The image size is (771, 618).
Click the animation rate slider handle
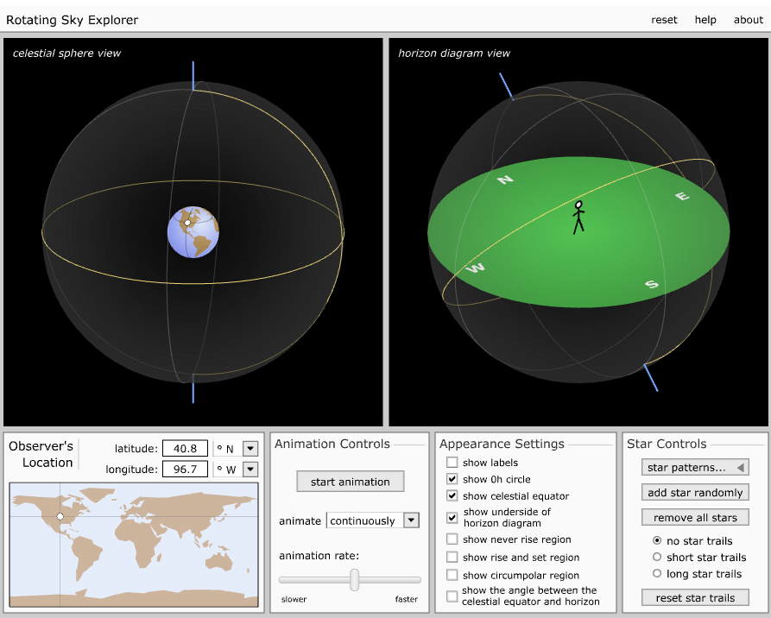tap(354, 580)
